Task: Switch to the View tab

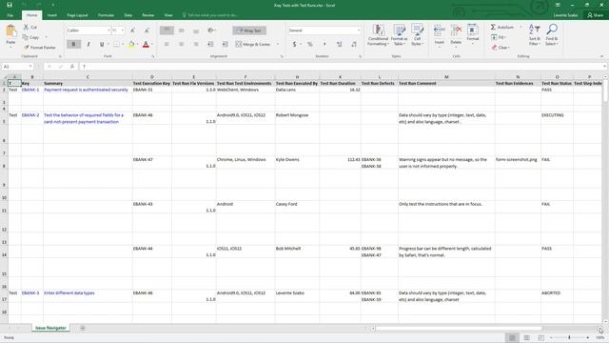Action: click(x=168, y=15)
